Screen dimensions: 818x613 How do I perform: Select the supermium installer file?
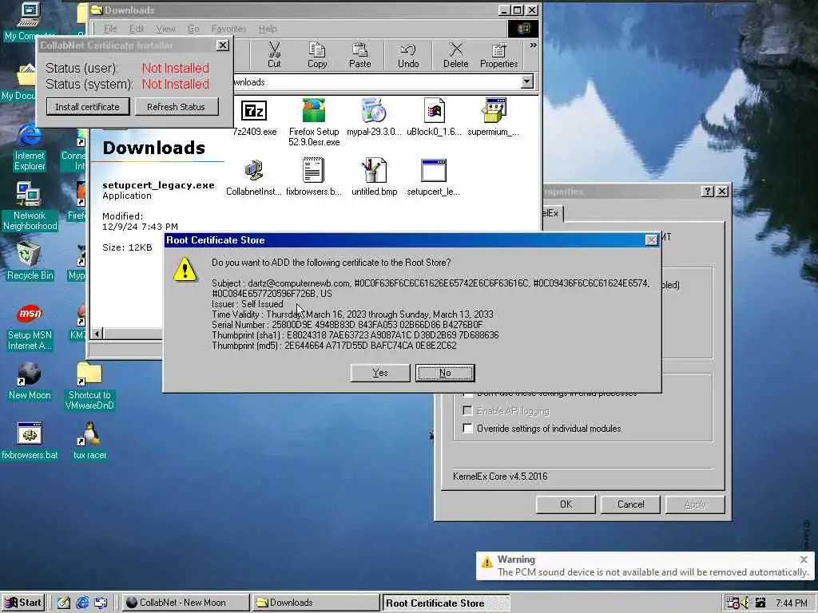pos(494,117)
